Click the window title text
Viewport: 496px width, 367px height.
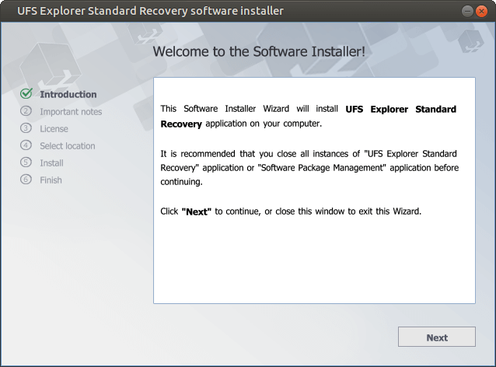(x=150, y=11)
